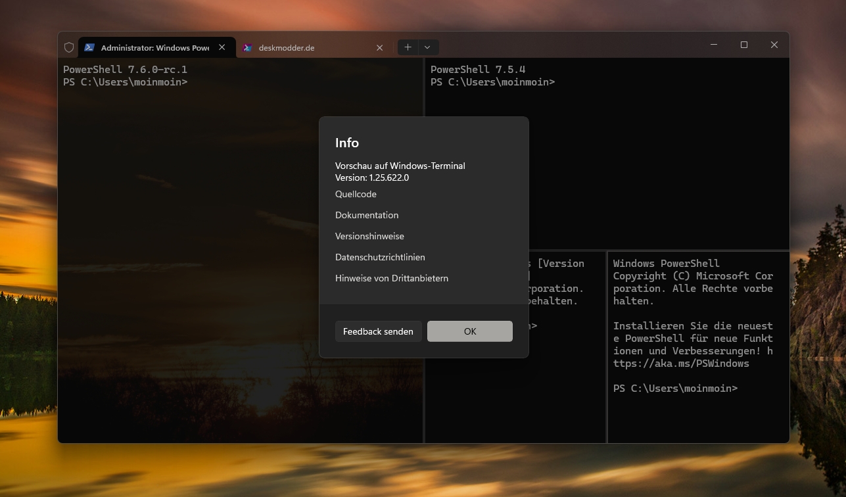Maximize the Windows Terminal window

pos(744,45)
